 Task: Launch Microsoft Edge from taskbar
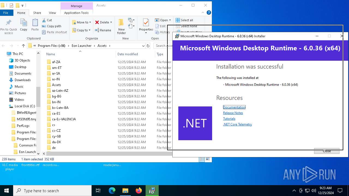coord(112,191)
